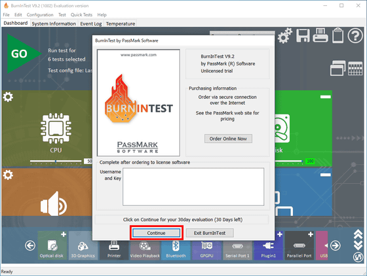Click the keyboard grid icon

(355, 69)
